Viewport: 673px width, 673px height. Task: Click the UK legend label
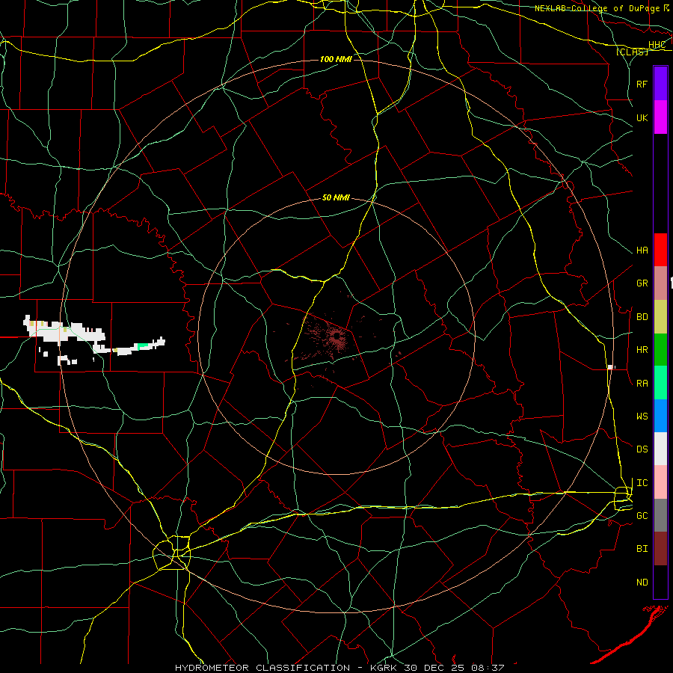pyautogui.click(x=642, y=117)
